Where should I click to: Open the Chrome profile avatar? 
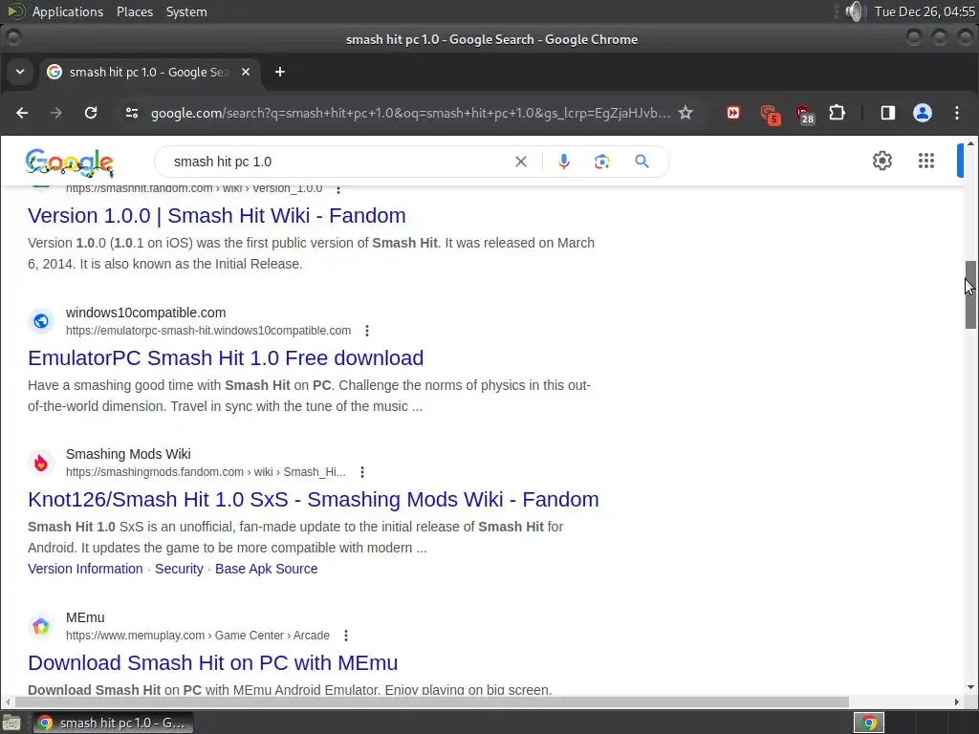pos(923,113)
